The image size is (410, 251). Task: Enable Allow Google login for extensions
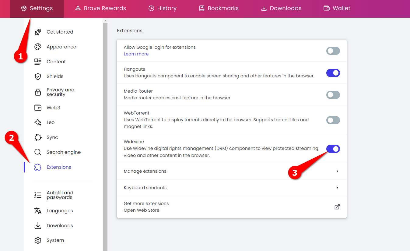pyautogui.click(x=333, y=51)
